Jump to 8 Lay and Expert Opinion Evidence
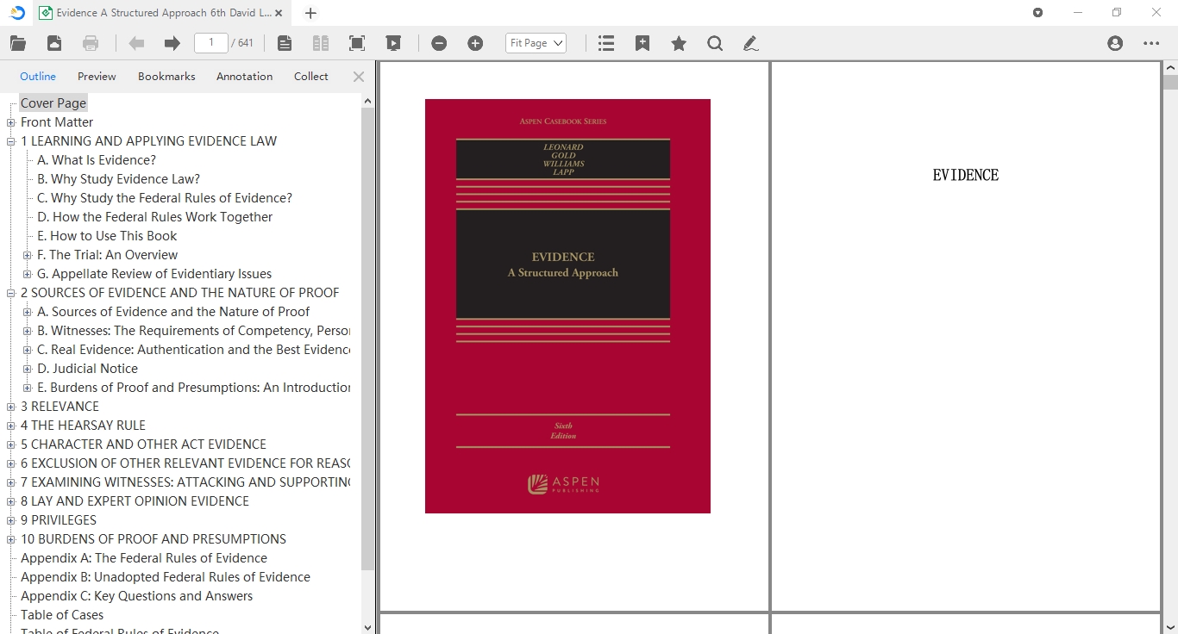This screenshot has height=634, width=1178. pyautogui.click(x=135, y=501)
